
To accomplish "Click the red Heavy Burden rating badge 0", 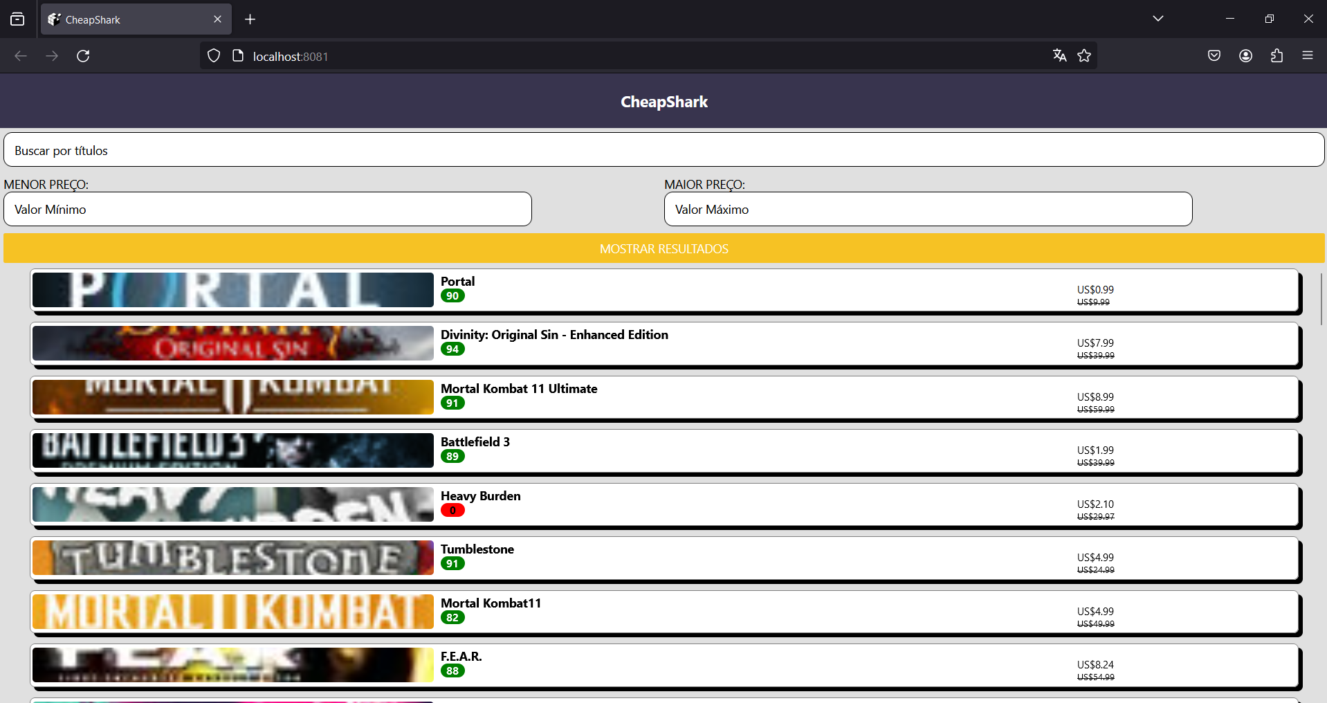I will click(452, 511).
